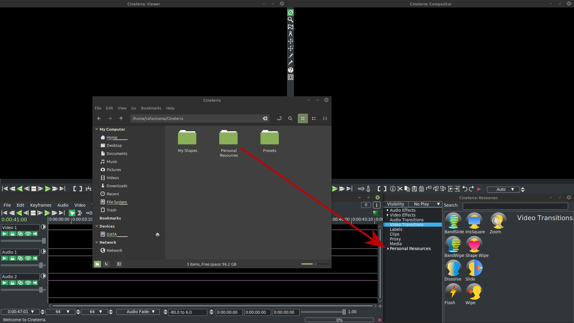This screenshot has height=323, width=574.
Task: Click the Shape Wipe transition icon
Action: pyautogui.click(x=474, y=245)
